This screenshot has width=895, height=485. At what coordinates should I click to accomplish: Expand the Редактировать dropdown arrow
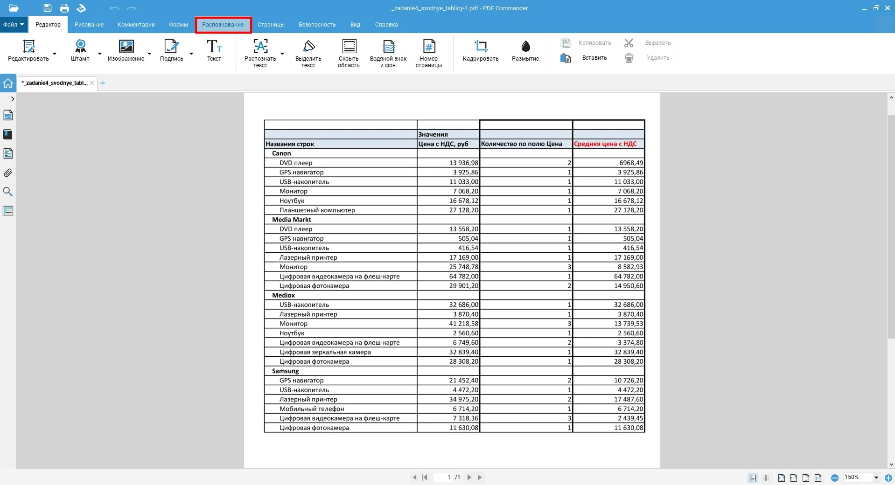tap(55, 54)
